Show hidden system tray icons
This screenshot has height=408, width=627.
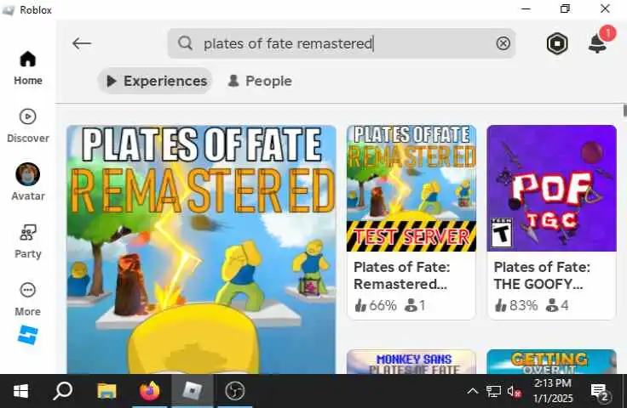pyautogui.click(x=473, y=391)
